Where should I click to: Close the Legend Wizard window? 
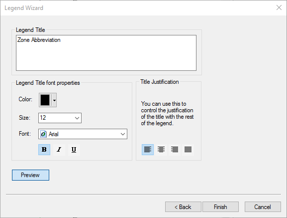[279, 7]
